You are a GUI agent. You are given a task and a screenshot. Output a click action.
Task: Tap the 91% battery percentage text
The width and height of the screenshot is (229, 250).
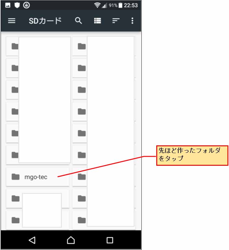pos(113,6)
